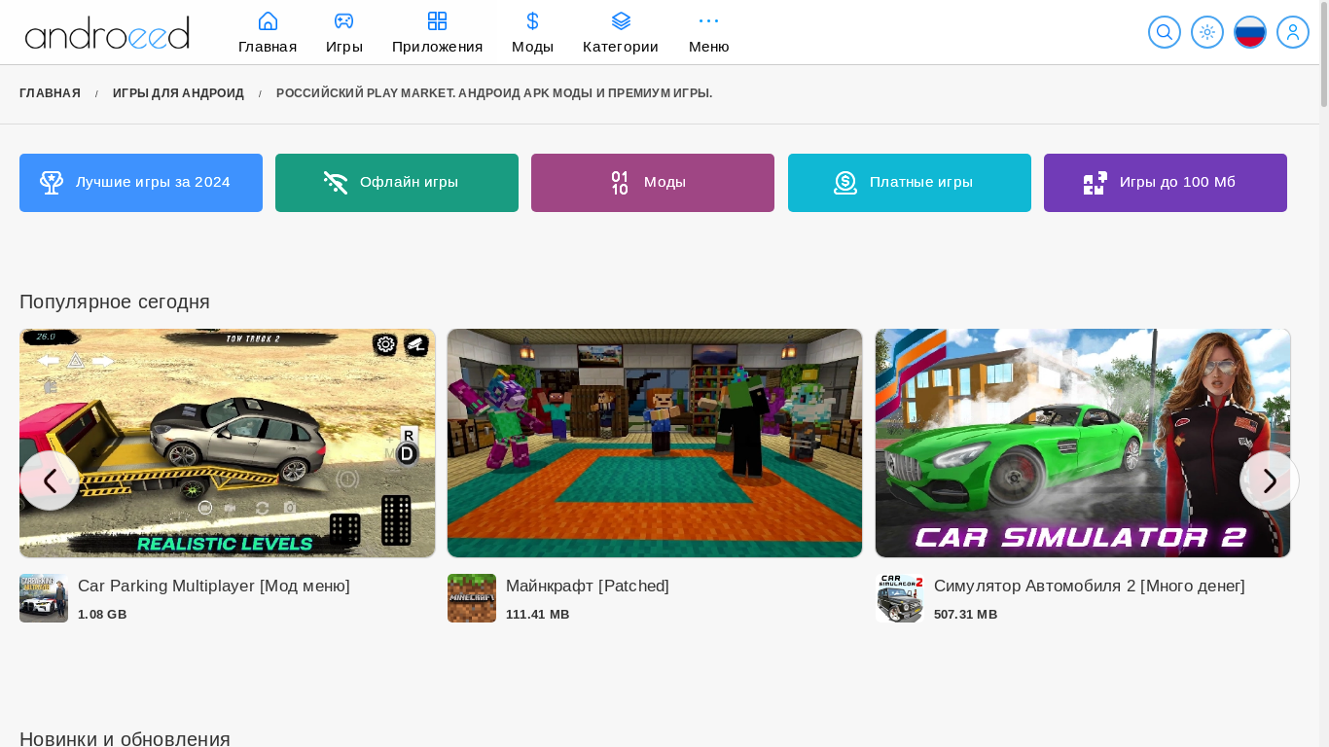Open Симулятор Автомобиля 2 [Много денег] title
The image size is (1329, 747).
1090,587
